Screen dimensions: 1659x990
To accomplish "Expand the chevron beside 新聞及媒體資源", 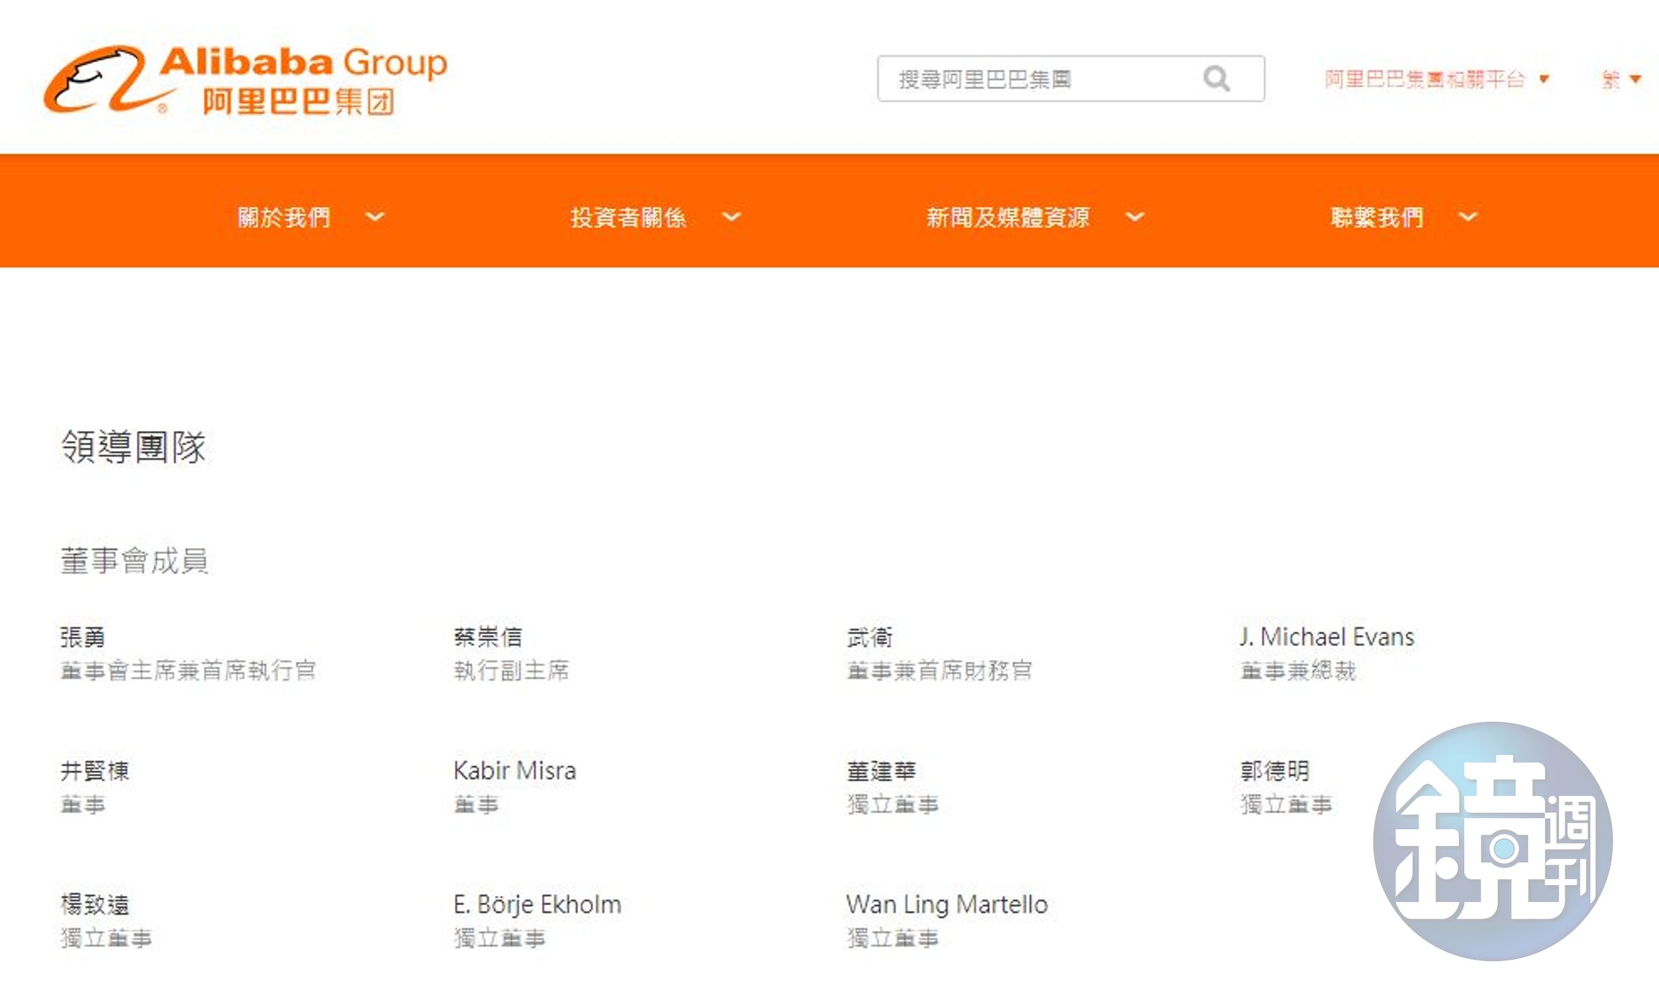I will 1134,217.
